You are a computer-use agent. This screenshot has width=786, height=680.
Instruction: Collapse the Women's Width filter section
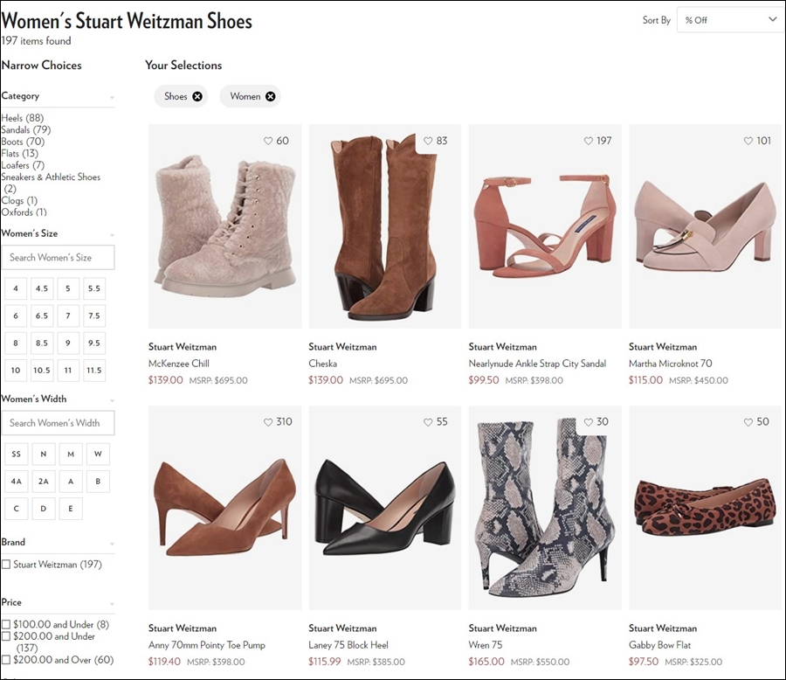point(113,400)
